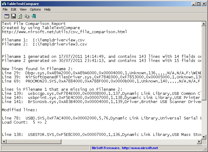The image size is (208, 152).
Task: Click the Copy text icon
Action: point(27,16)
